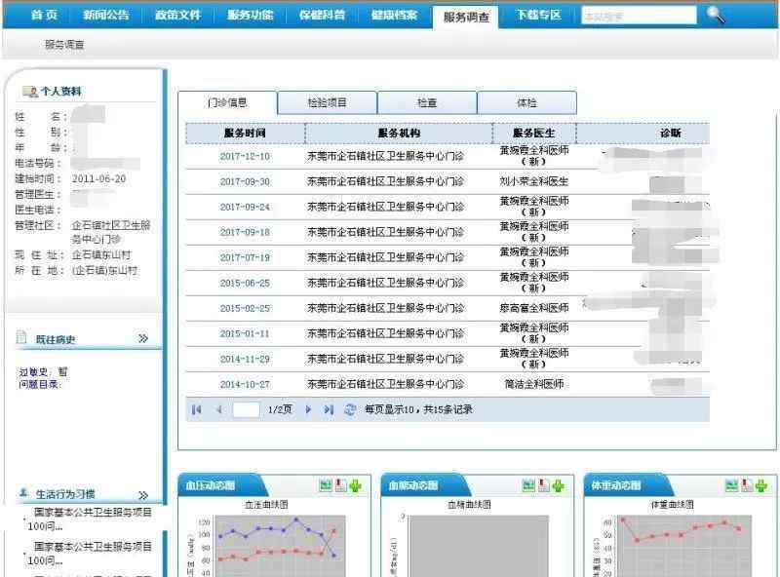Go to first page of records
Screen dimensions: 780x577
tap(197, 410)
